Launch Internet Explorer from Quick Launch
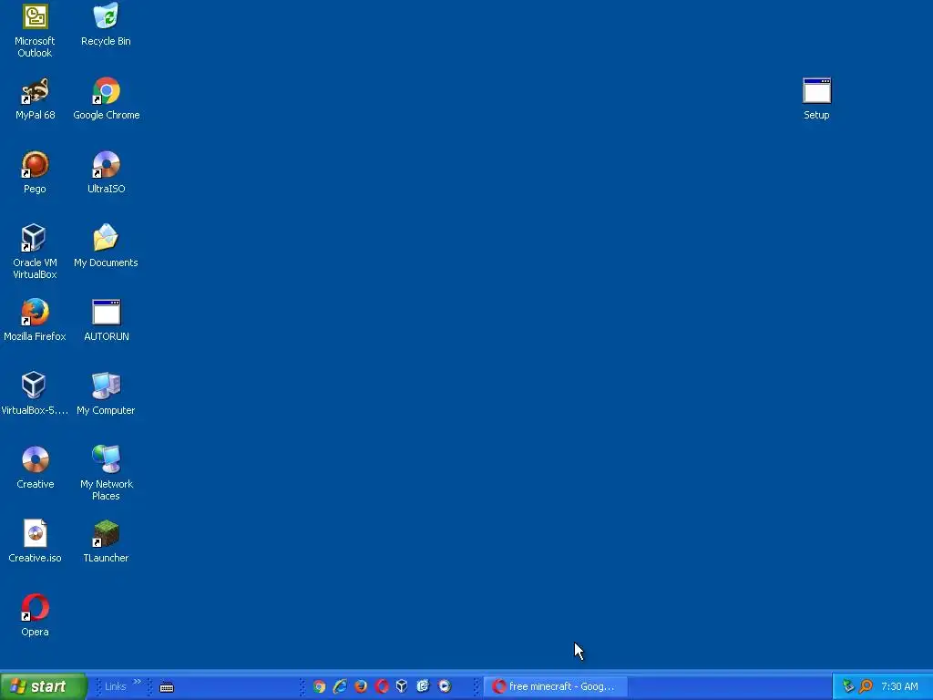Image resolution: width=933 pixels, height=700 pixels. pyautogui.click(x=341, y=686)
